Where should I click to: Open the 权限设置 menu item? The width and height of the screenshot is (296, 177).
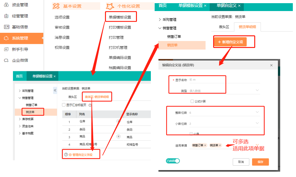[x=62, y=47]
